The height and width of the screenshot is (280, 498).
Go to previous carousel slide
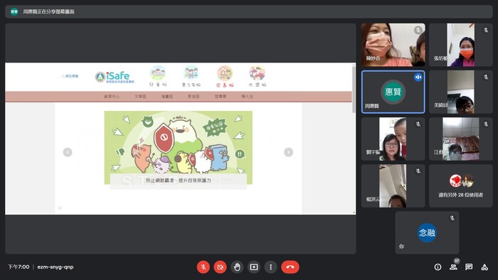[x=68, y=152]
